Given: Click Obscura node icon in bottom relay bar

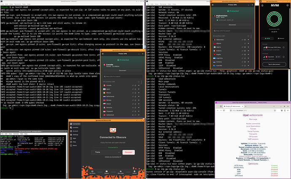Looking at the screenshot, I should (x=107, y=172).
